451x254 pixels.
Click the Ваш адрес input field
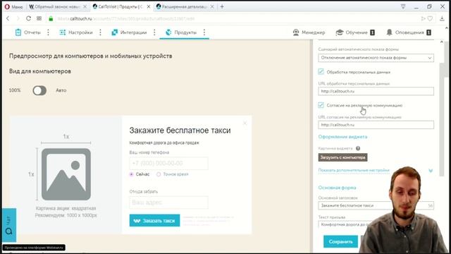tap(168, 202)
